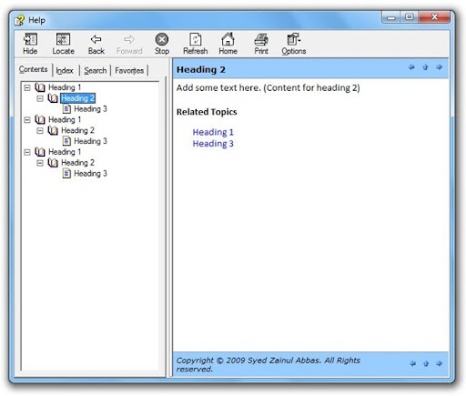
Task: Stop loading with the Stop icon
Action: click(x=162, y=44)
